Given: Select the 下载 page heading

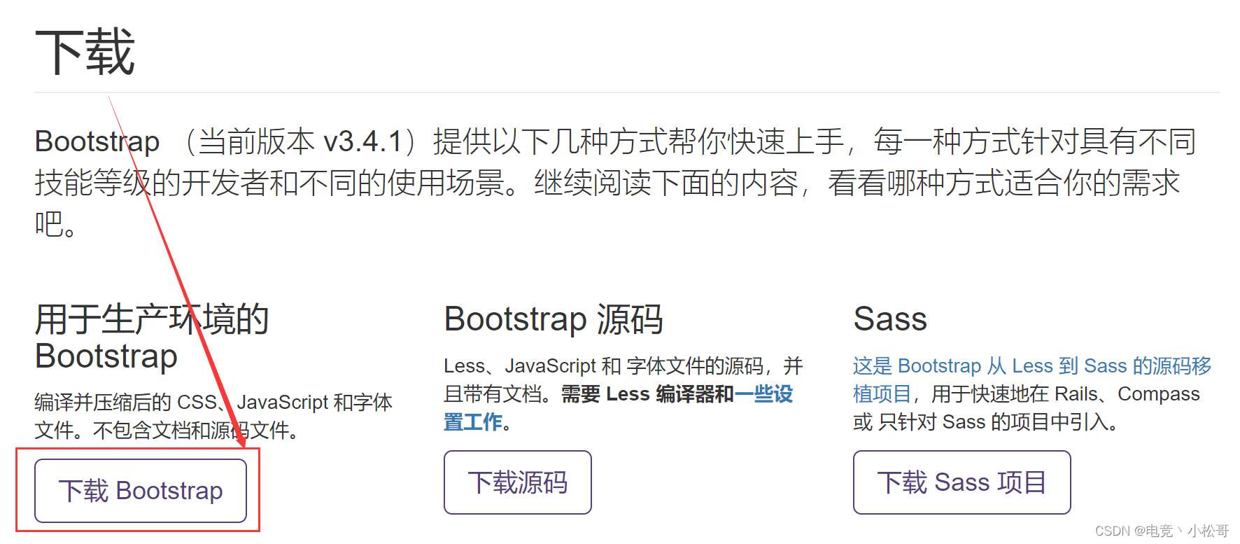Looking at the screenshot, I should click(85, 52).
